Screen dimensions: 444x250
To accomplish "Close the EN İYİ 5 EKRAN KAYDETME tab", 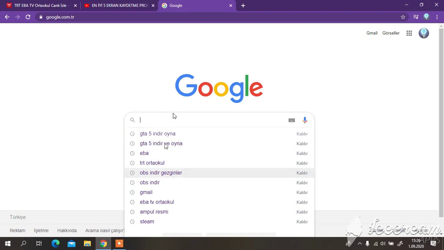I will 153,6.
